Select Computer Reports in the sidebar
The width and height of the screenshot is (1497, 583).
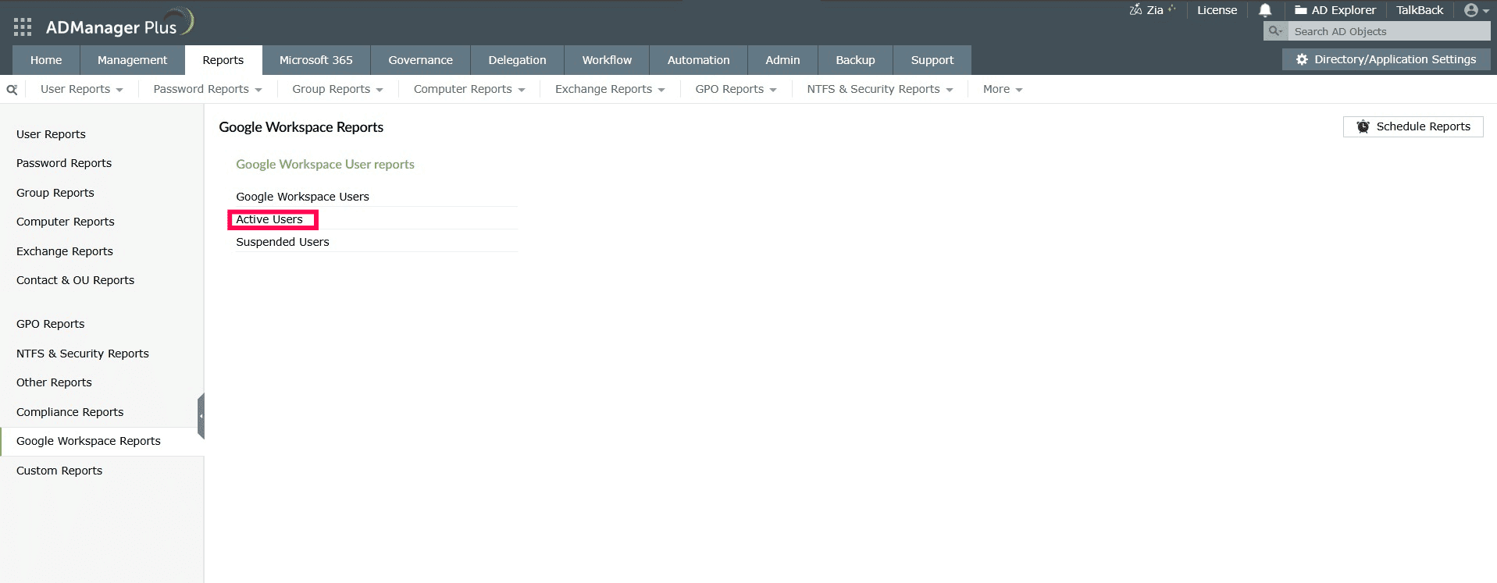[x=66, y=222]
